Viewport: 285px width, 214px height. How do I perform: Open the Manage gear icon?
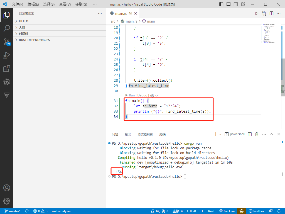click(x=7, y=201)
